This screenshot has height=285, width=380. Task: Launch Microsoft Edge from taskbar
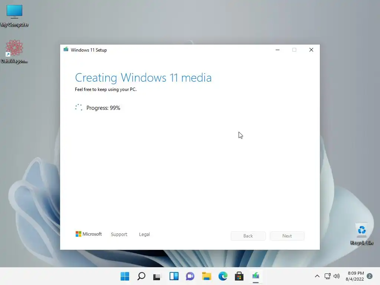pyautogui.click(x=223, y=276)
